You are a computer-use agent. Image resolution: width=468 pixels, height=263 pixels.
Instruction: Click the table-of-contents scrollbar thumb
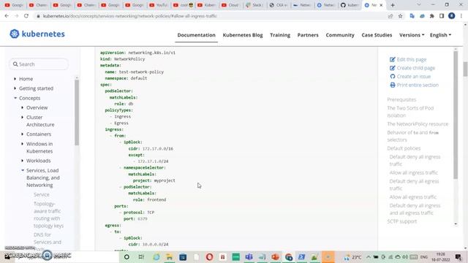pos(456,115)
